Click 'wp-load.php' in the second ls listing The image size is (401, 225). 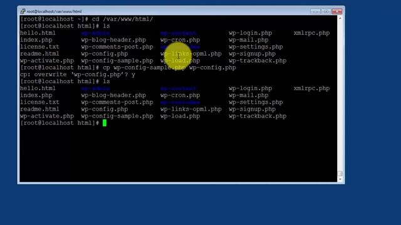point(180,116)
